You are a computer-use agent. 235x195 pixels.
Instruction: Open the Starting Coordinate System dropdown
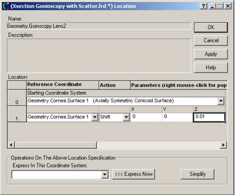(221, 101)
